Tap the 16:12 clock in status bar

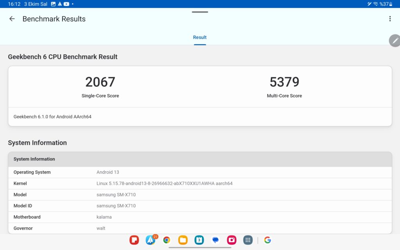point(14,4)
